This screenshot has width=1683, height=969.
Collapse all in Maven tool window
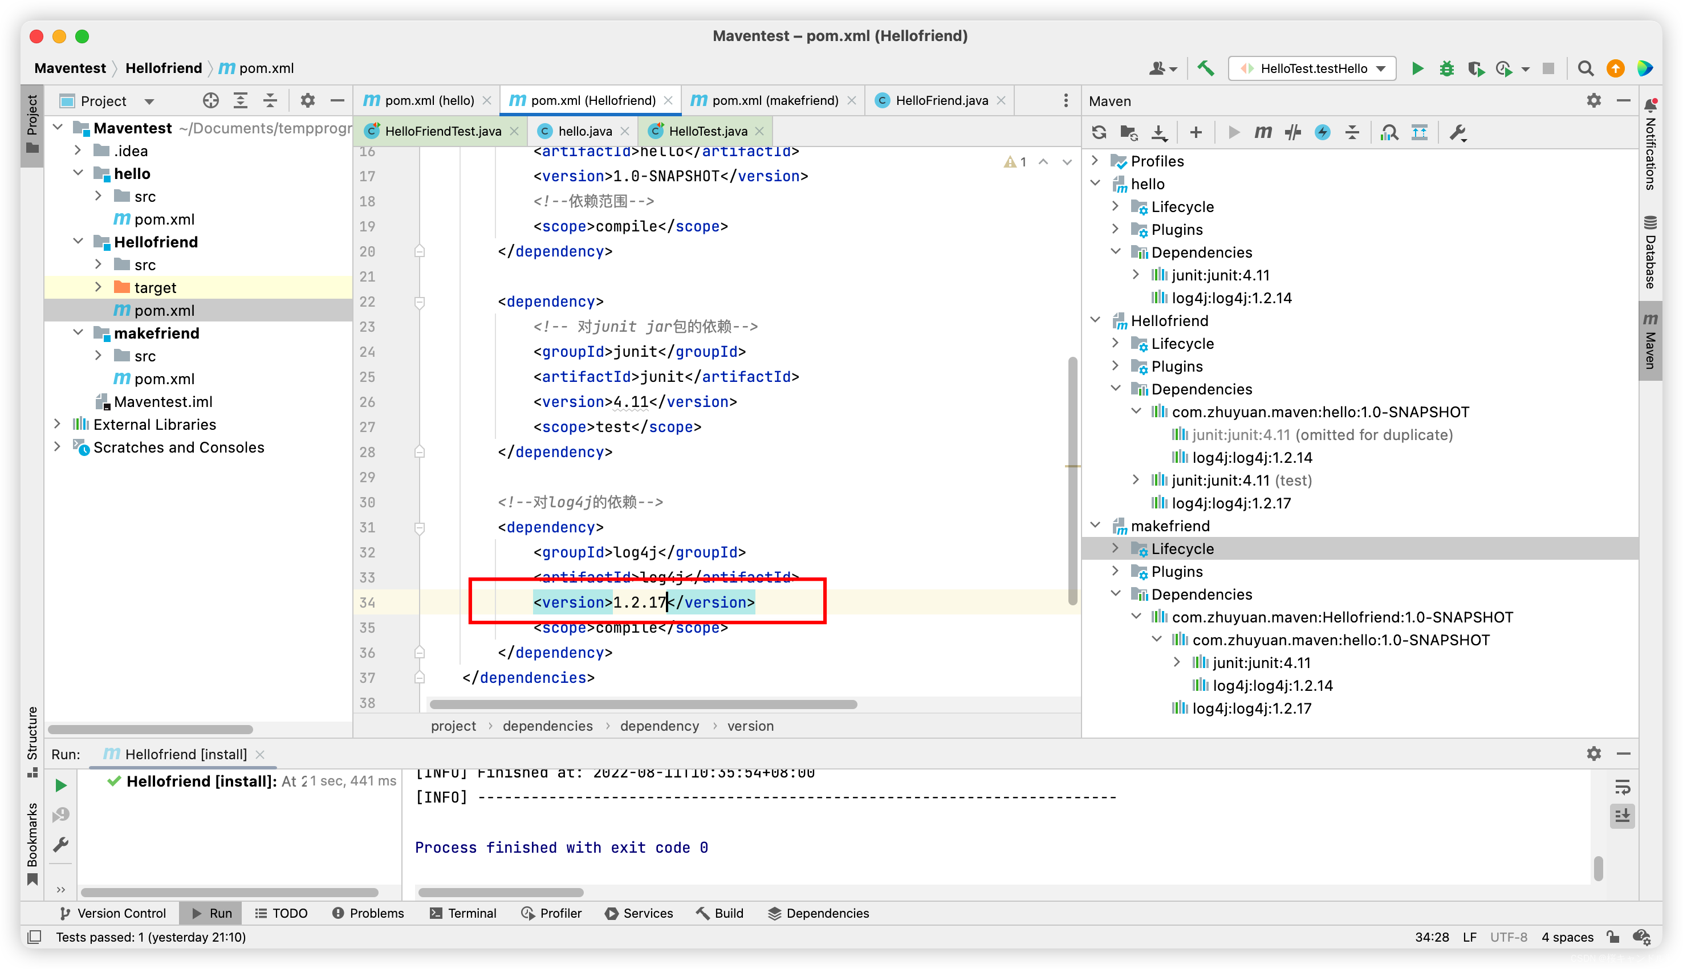tap(1352, 132)
